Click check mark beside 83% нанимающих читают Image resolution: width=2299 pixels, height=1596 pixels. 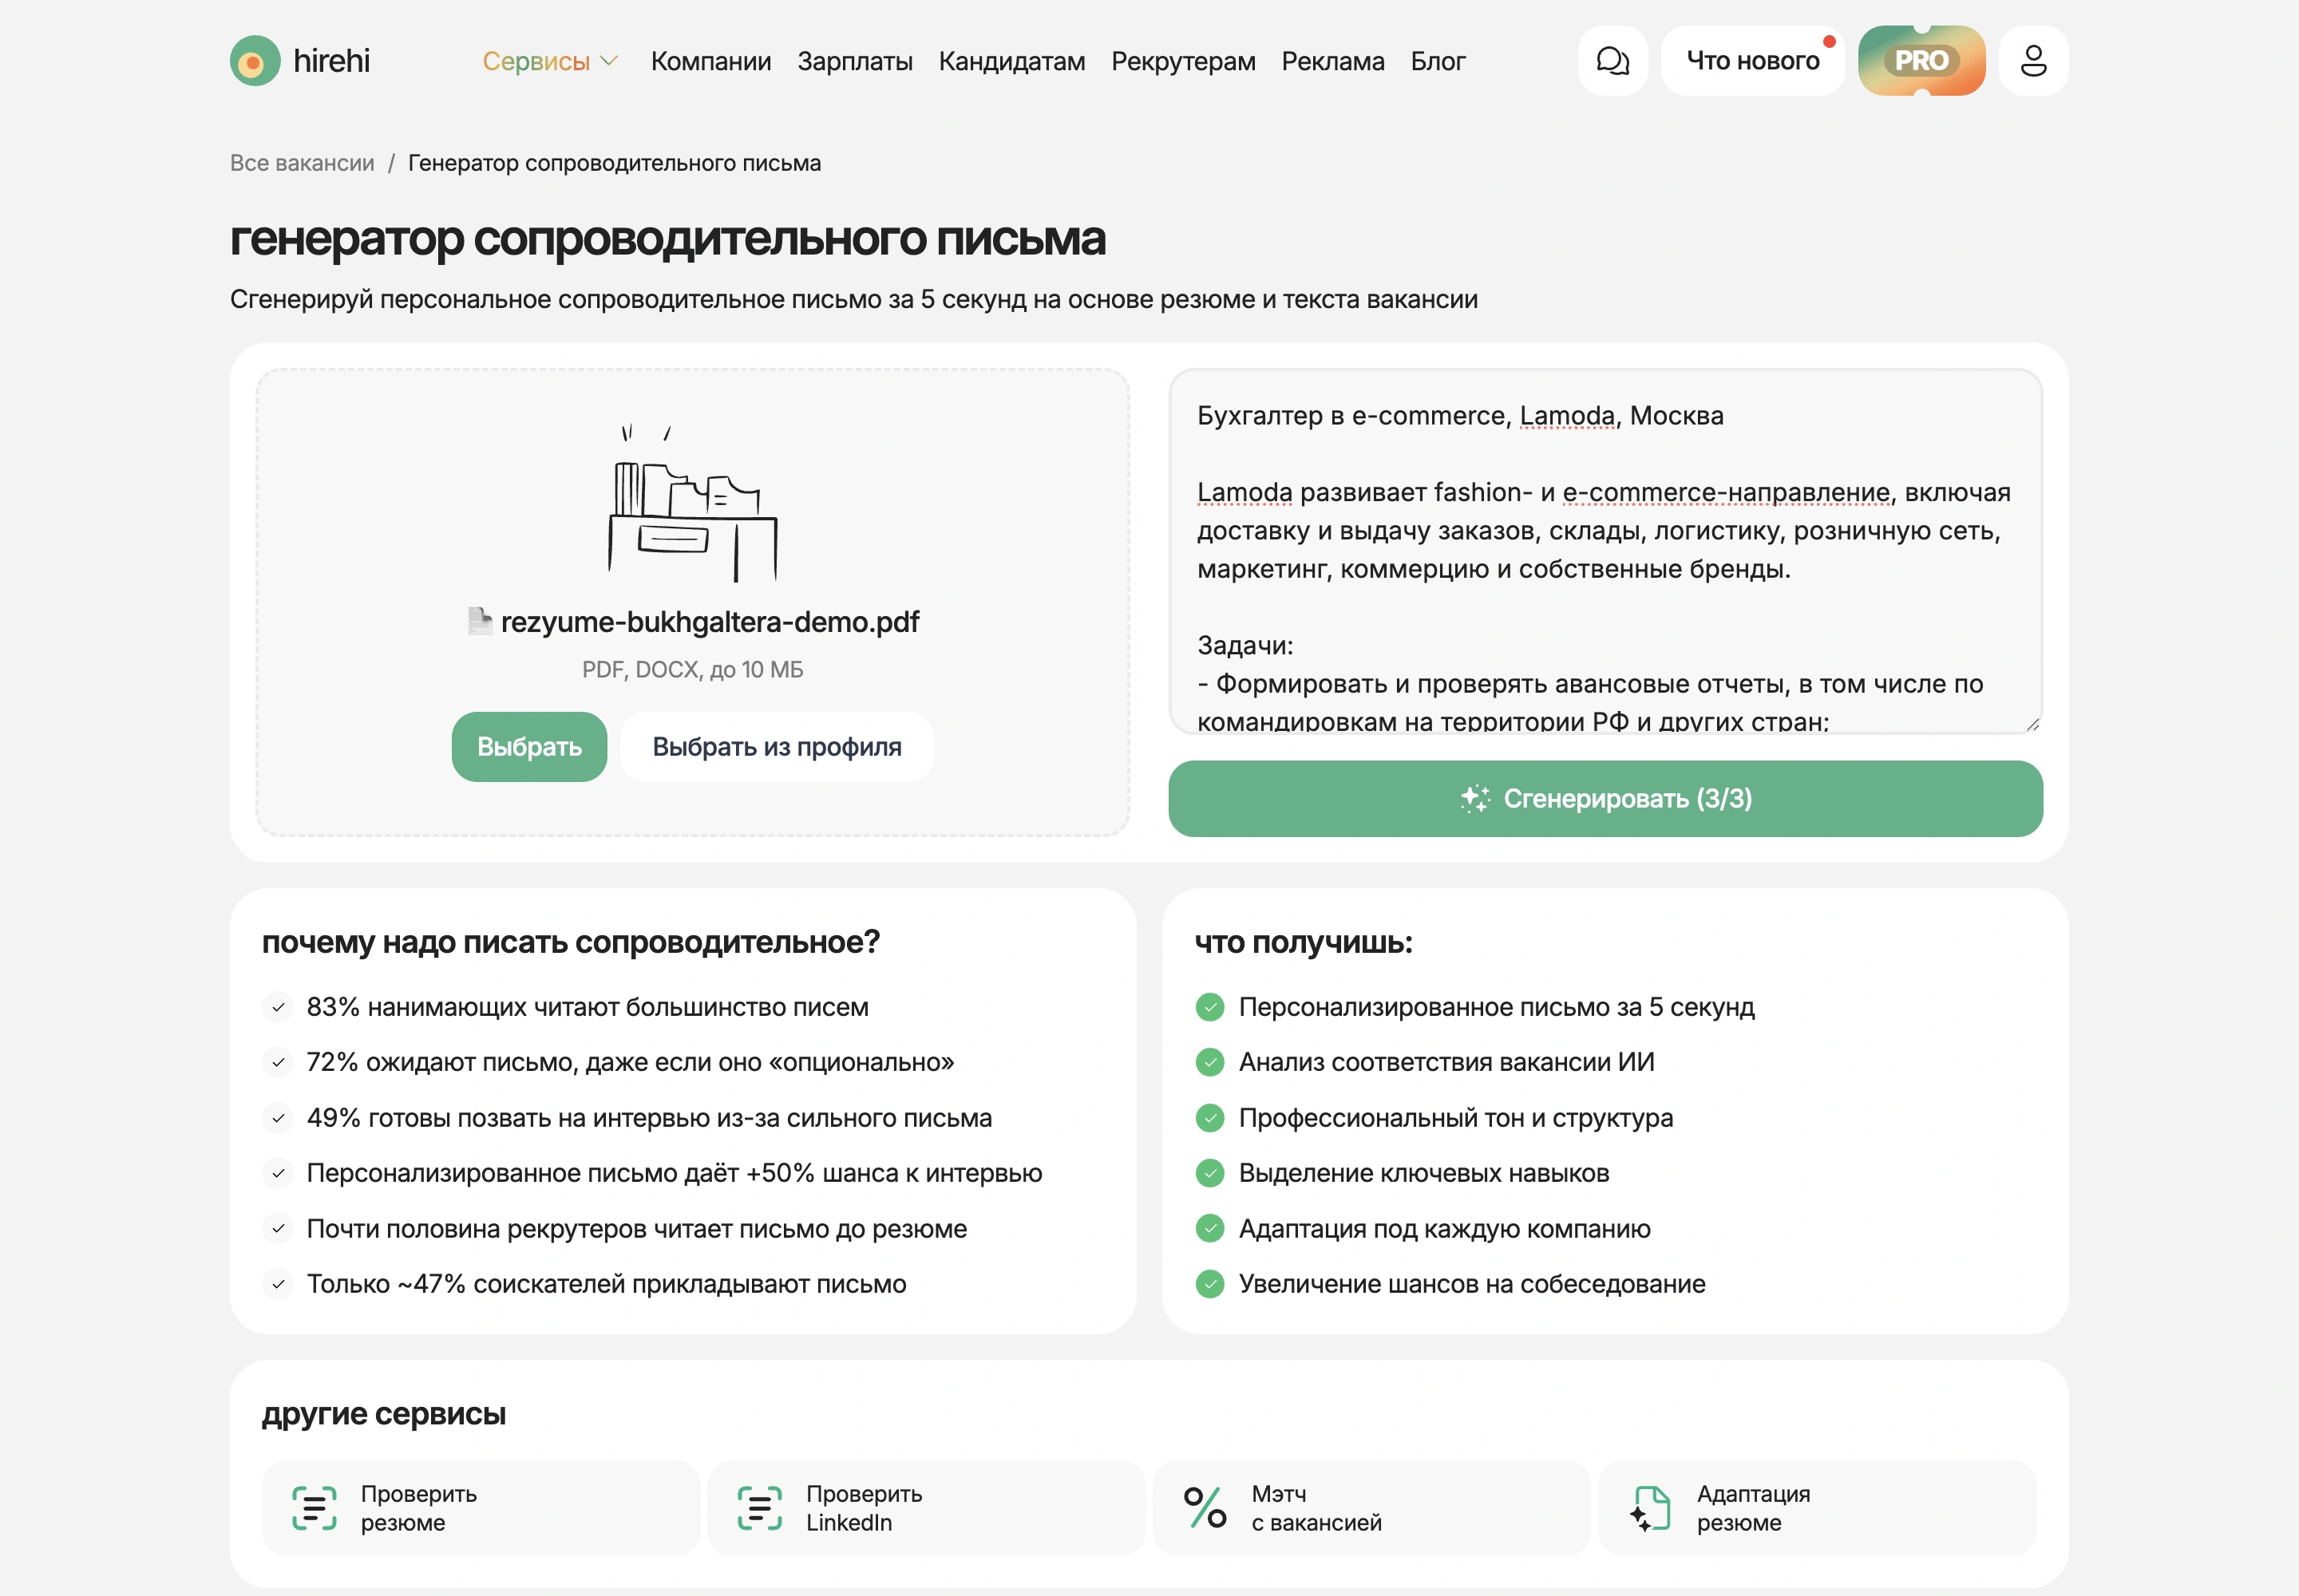[x=278, y=1007]
